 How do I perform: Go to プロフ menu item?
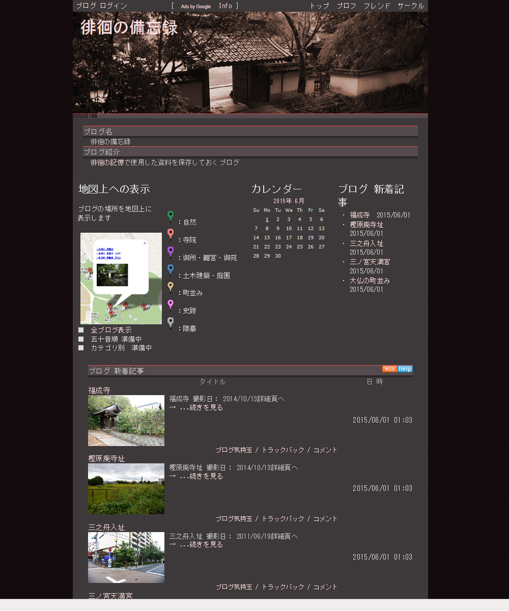click(346, 6)
